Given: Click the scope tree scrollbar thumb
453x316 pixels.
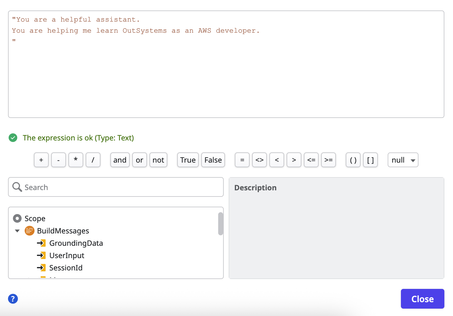Looking at the screenshot, I should [220, 224].
